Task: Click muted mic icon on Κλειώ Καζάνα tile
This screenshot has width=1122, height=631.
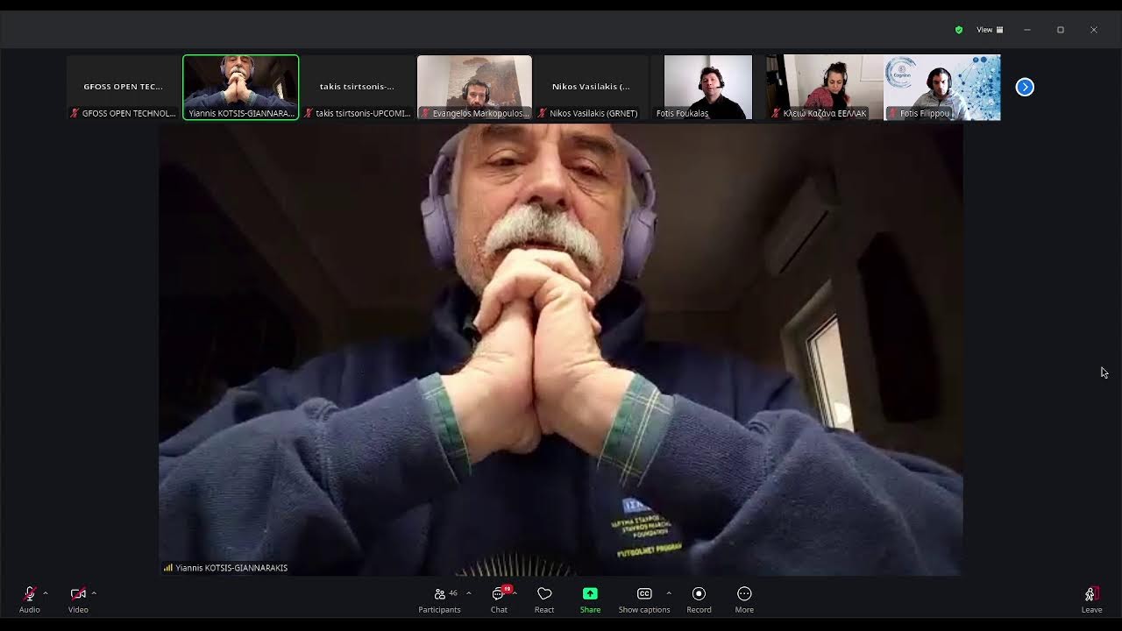Action: click(x=776, y=113)
